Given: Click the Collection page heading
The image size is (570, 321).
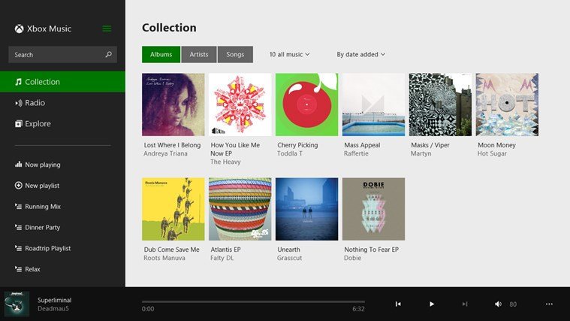Looking at the screenshot, I should click(x=169, y=28).
